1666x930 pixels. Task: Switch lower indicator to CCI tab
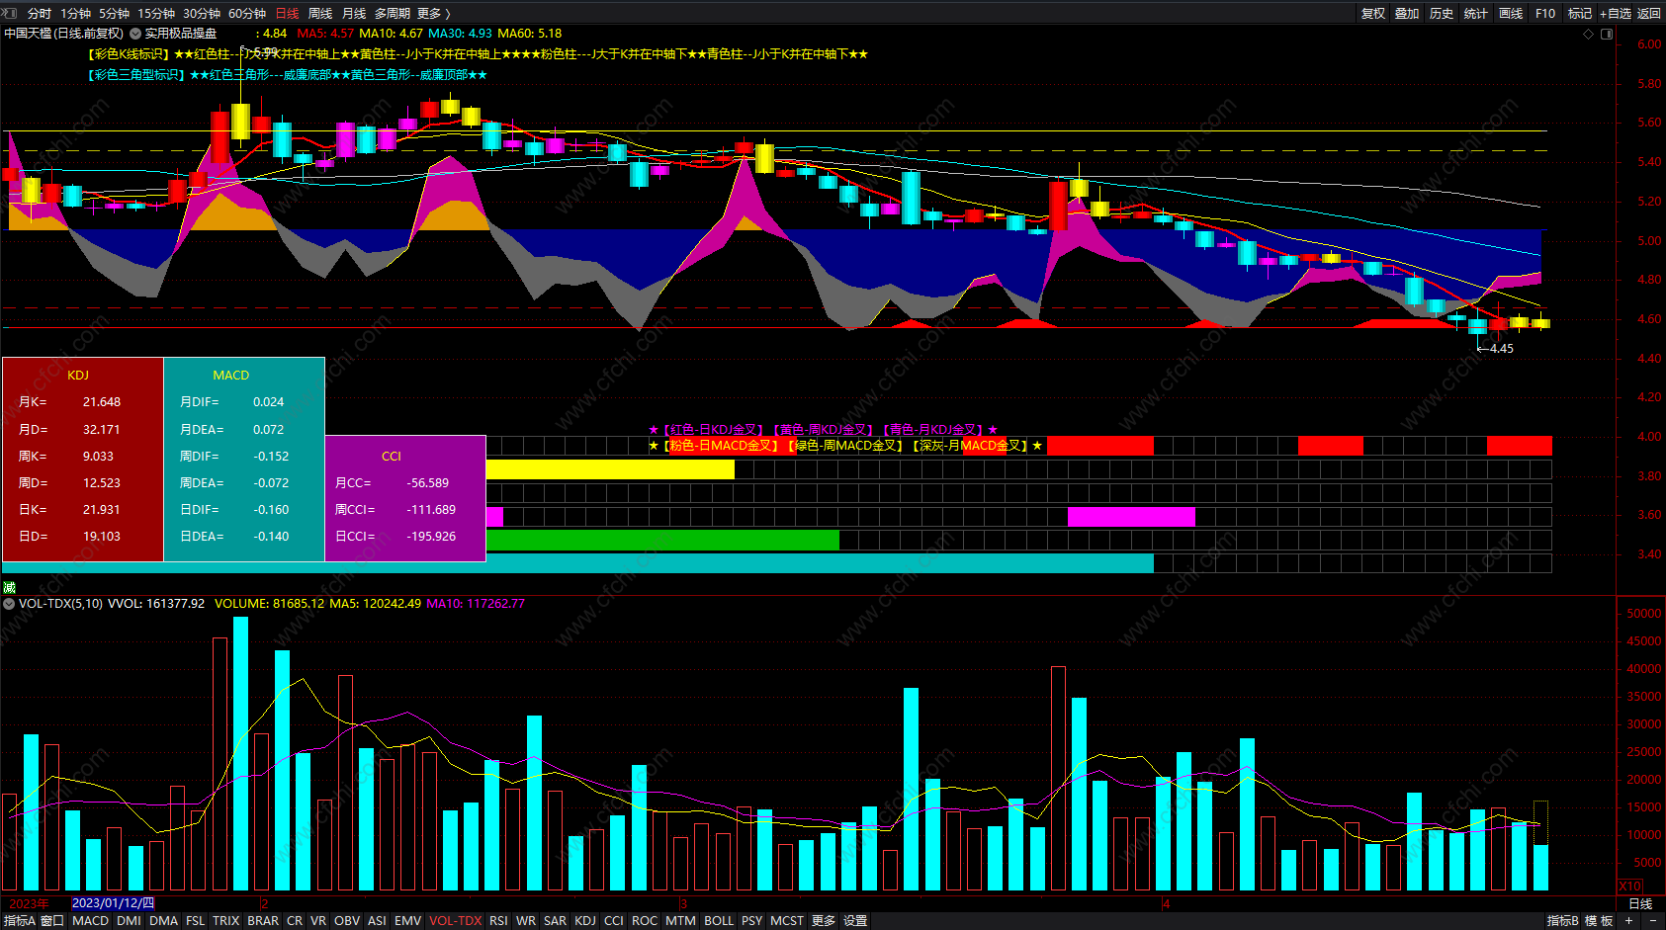614,920
